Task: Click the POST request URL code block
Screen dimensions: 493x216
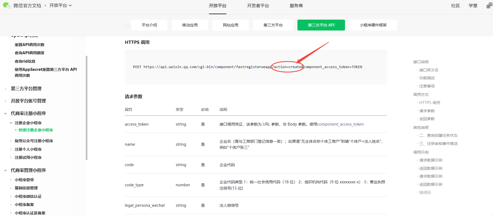Action: coord(256,67)
